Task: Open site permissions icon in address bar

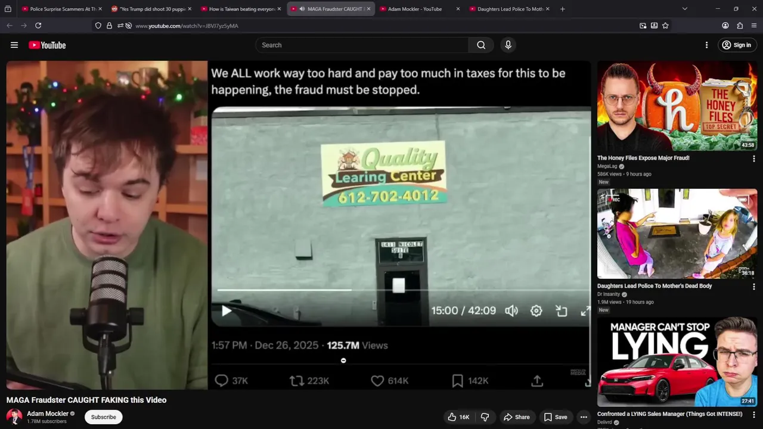Action: (120, 26)
